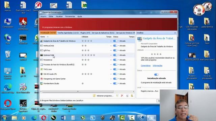Open status dropdown arrow for Persistence row
216x121 pixels.
click(x=118, y=60)
